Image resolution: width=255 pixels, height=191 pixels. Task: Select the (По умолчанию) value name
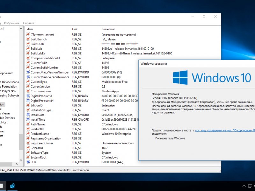(x=42, y=34)
